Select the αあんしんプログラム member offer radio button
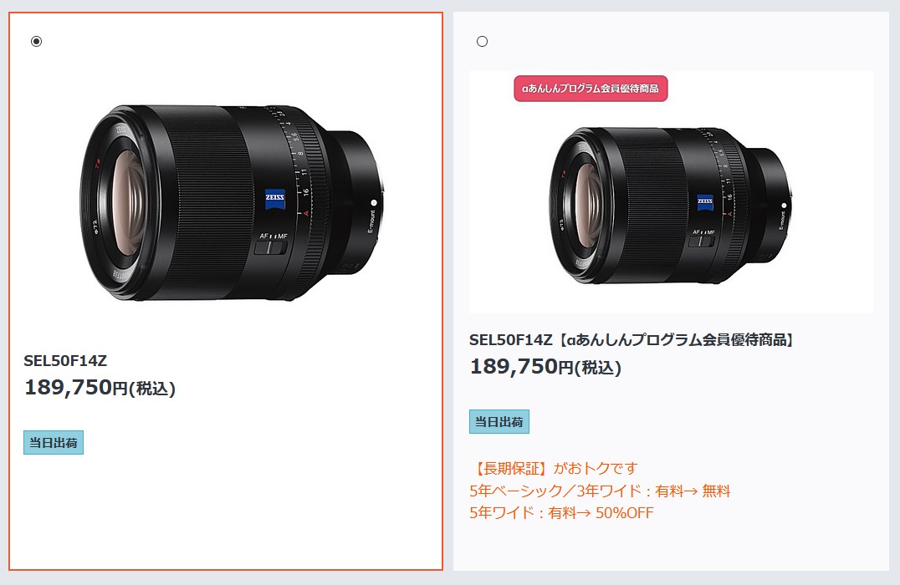900x585 pixels. [482, 41]
